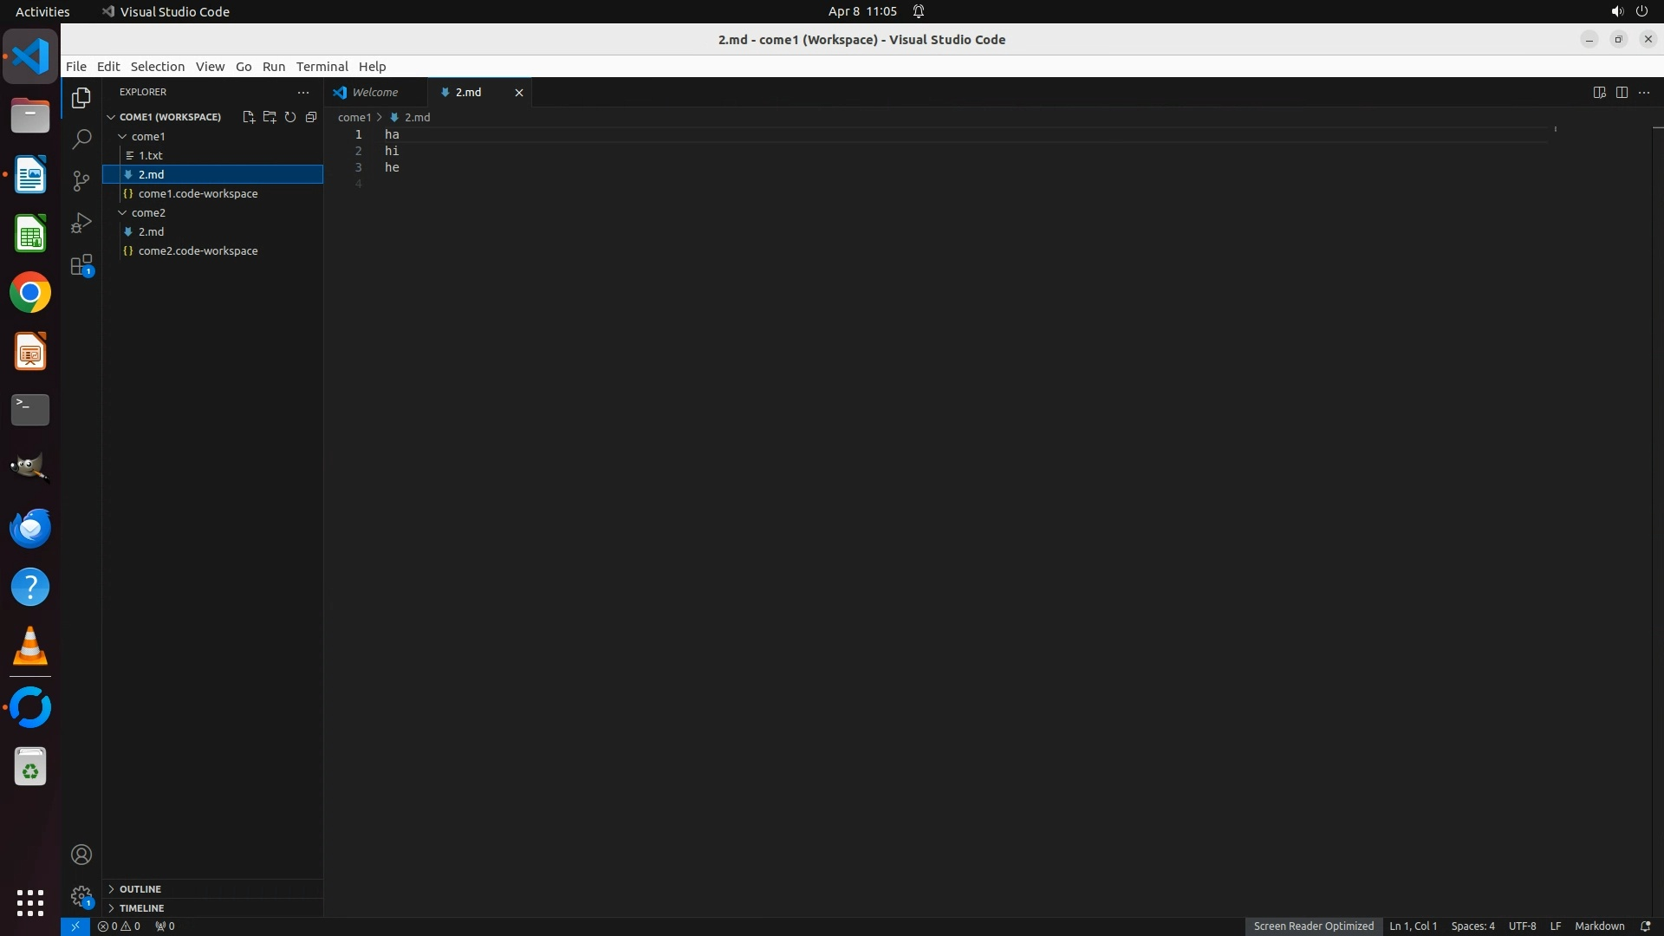
Task: Click Spaces: 4 indentation setting
Action: [x=1472, y=926]
